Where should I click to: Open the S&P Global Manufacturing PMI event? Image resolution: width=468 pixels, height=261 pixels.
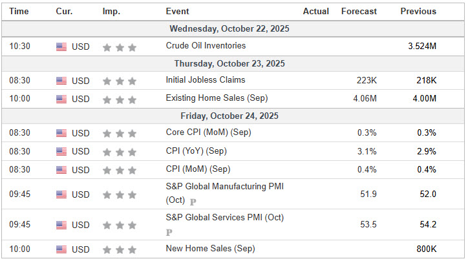224,187
